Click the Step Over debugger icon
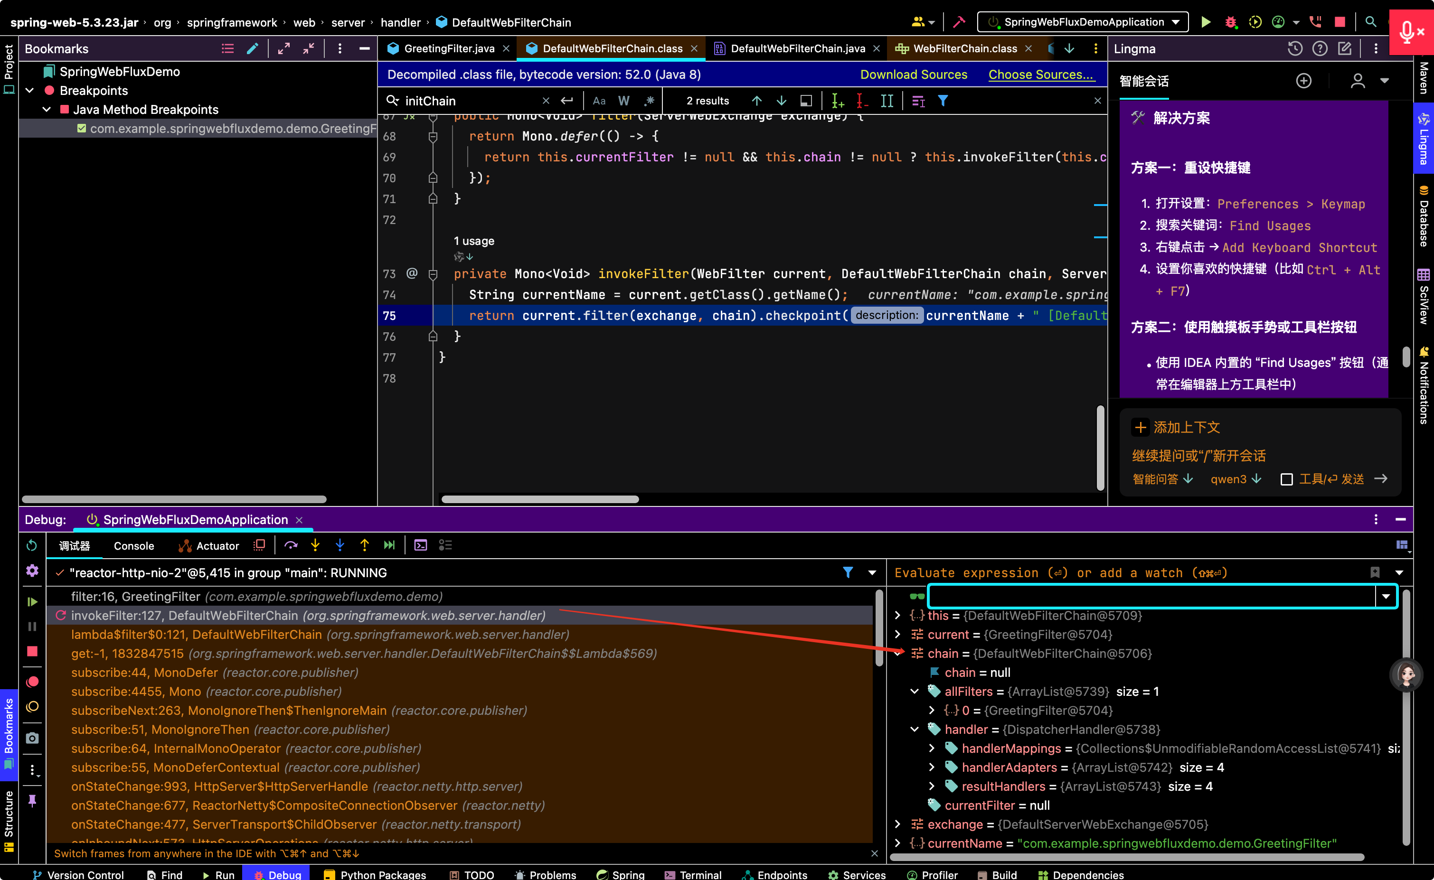Viewport: 1434px width, 880px height. point(291,545)
